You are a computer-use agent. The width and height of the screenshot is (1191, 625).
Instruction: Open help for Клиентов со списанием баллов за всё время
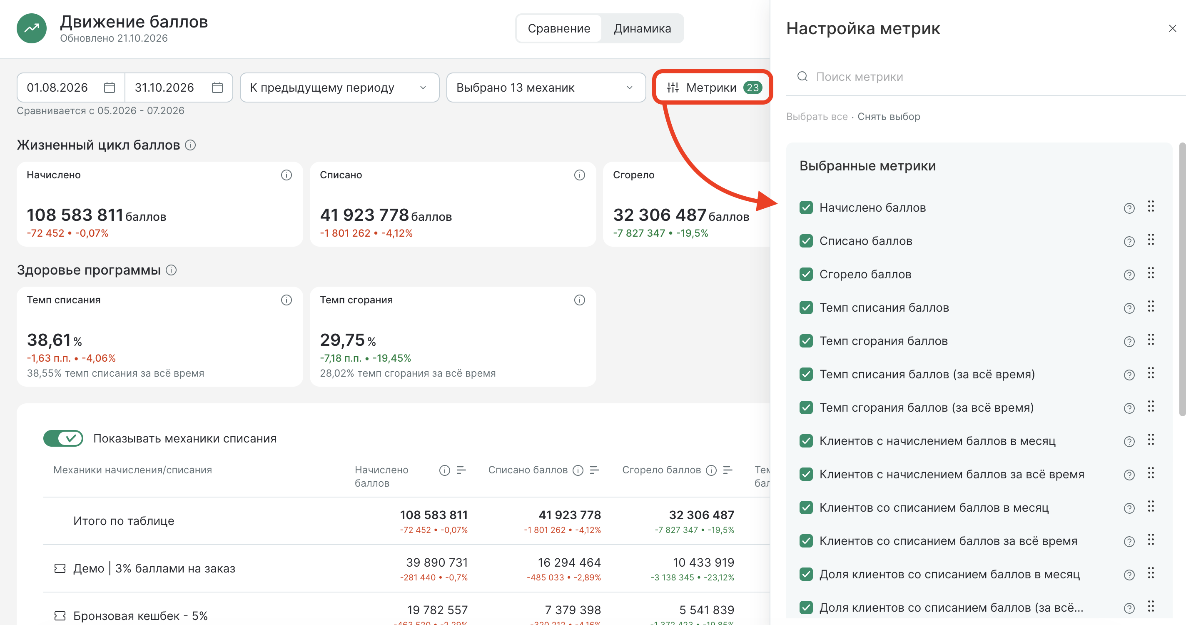pyautogui.click(x=1129, y=541)
